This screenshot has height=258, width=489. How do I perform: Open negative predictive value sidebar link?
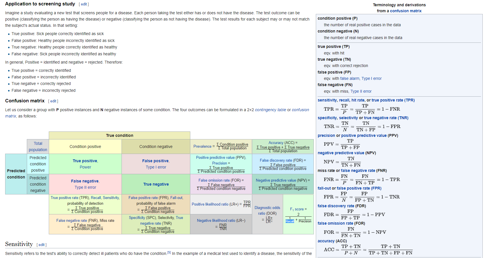click(341, 153)
